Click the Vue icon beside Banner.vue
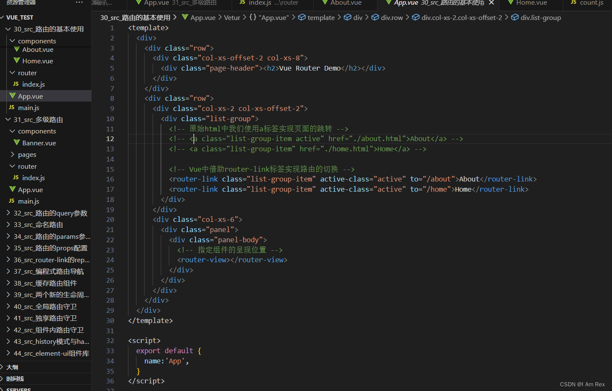This screenshot has width=612, height=391. tap(17, 143)
